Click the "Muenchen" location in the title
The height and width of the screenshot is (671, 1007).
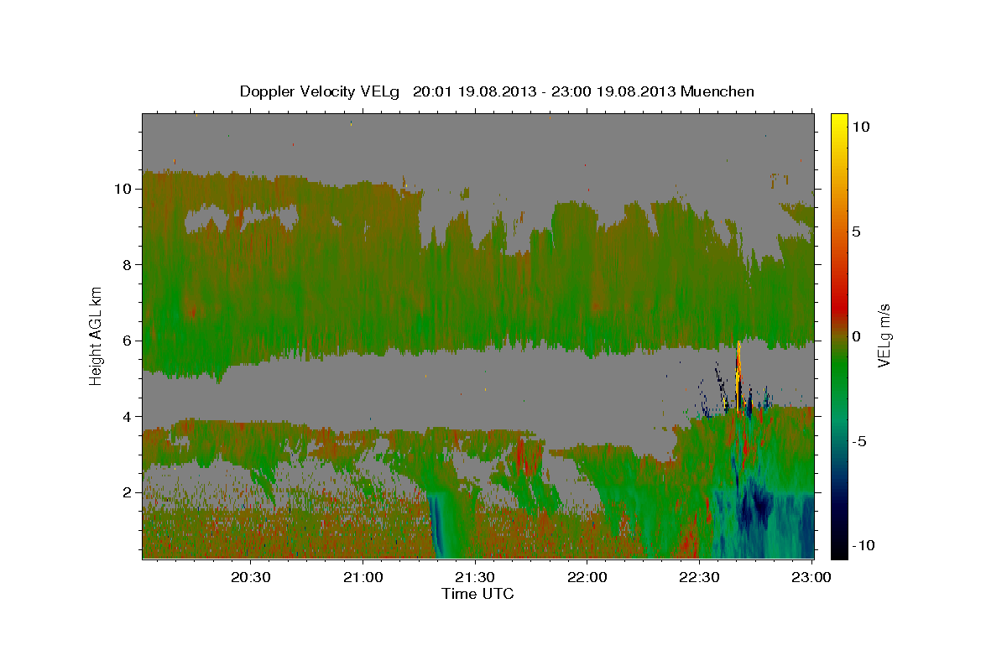[x=717, y=91]
